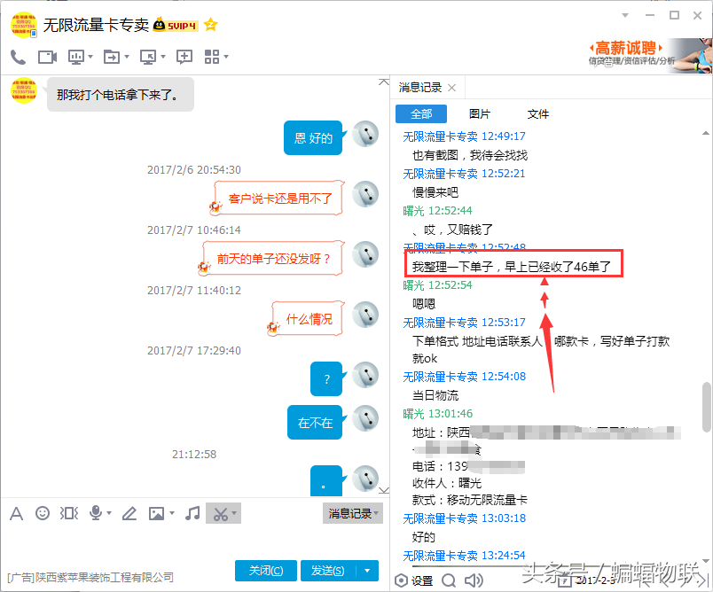Viewport: 713px width, 592px height.
Task: Start a voice call
Action: click(x=17, y=57)
